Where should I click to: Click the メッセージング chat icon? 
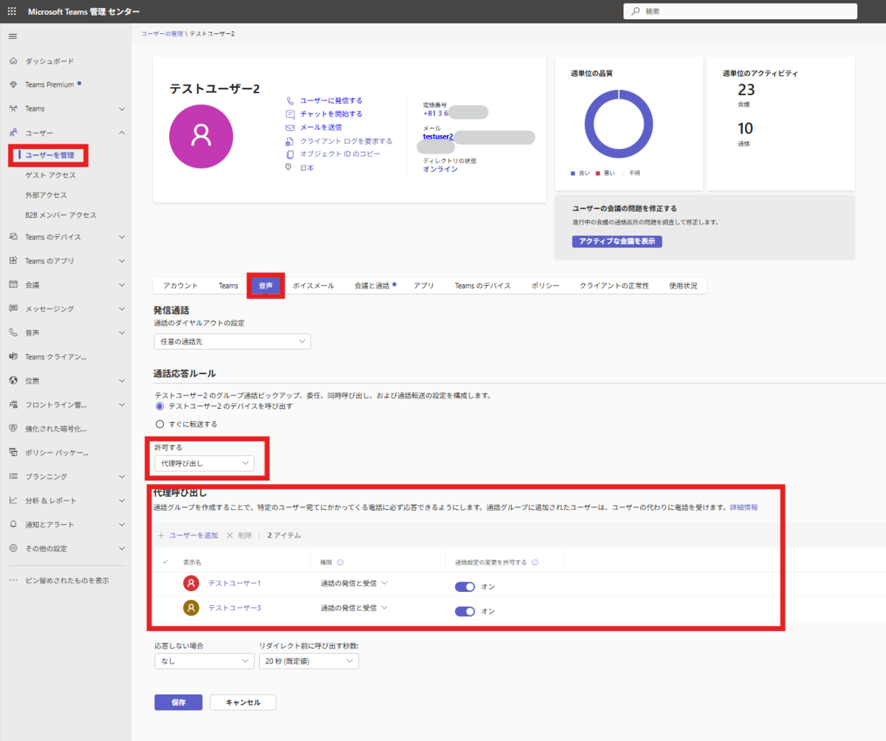(13, 309)
